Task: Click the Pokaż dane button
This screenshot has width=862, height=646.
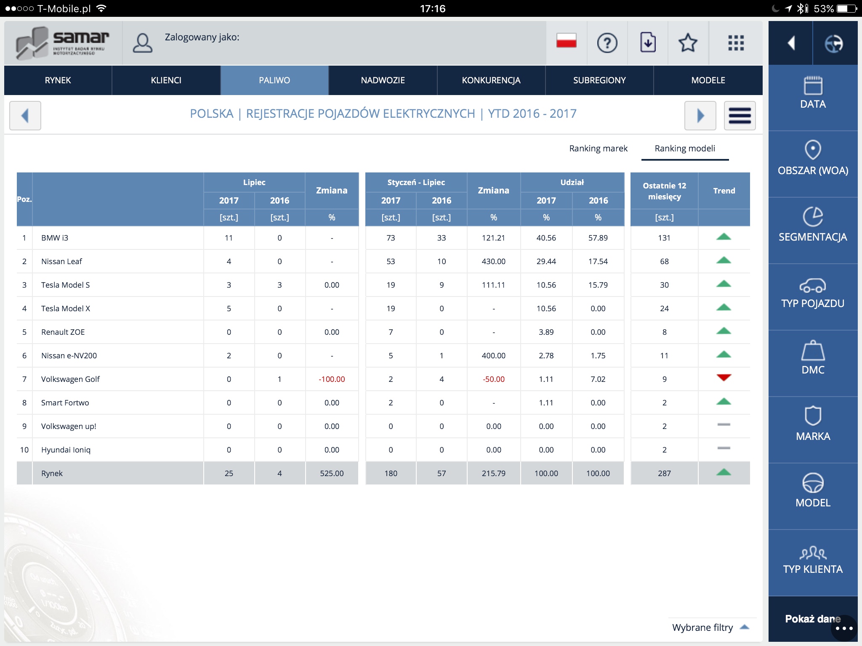Action: (x=813, y=619)
